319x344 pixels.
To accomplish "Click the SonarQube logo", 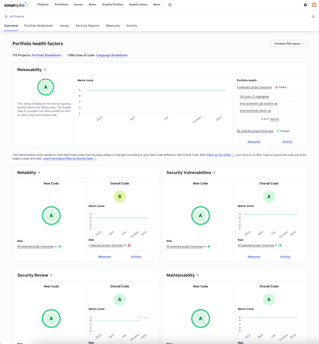I will (16, 5).
